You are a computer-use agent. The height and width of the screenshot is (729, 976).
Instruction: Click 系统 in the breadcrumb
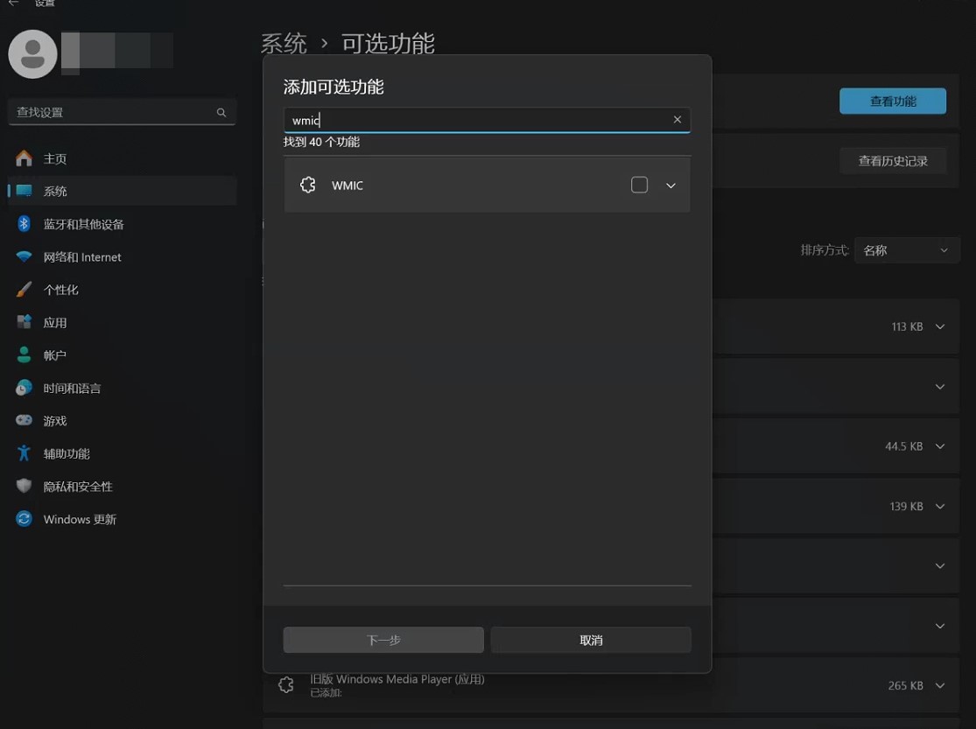(x=284, y=44)
